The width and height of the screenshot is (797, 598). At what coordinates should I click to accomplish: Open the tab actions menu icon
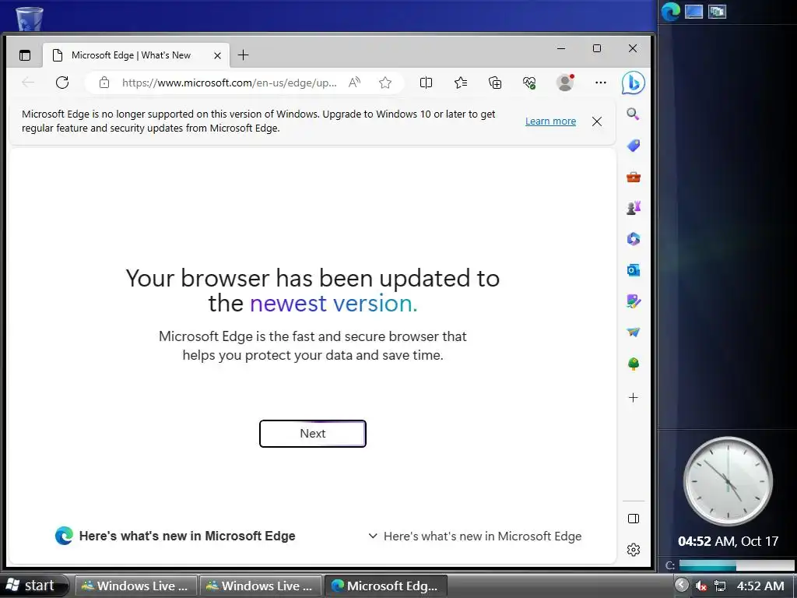point(24,55)
